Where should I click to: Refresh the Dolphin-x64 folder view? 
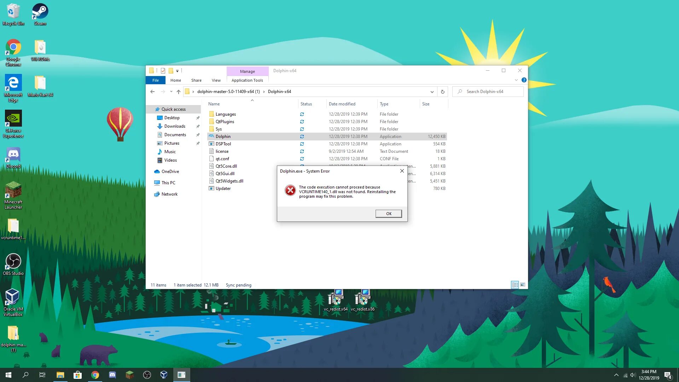442,92
